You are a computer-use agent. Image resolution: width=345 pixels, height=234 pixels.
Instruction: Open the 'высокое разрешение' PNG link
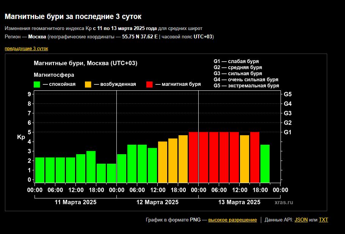pyautogui.click(x=232, y=220)
